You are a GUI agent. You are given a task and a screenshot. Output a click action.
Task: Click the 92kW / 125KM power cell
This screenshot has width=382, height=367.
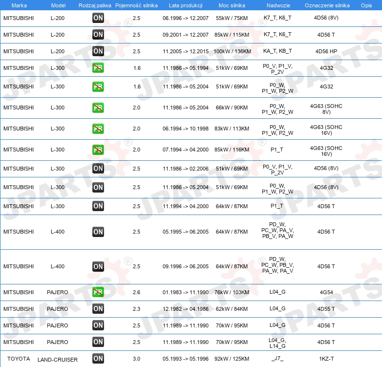coord(232,359)
